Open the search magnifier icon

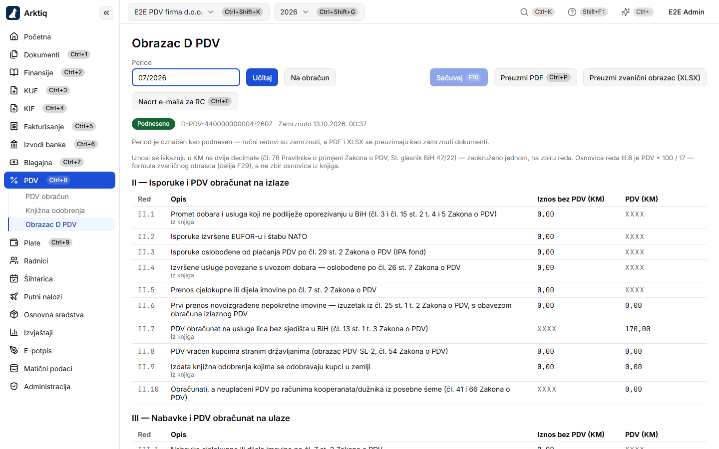524,12
